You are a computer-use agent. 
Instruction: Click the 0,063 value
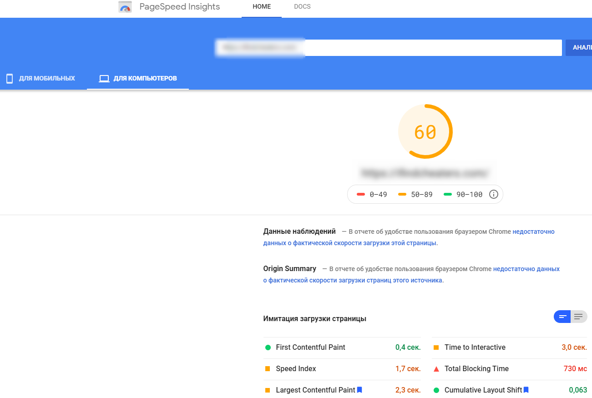pyautogui.click(x=578, y=390)
